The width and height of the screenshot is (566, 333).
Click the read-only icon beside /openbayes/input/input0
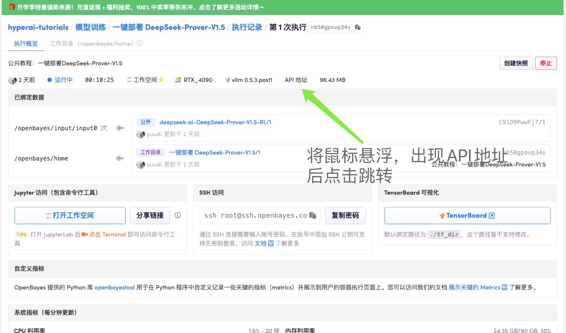[x=104, y=128]
